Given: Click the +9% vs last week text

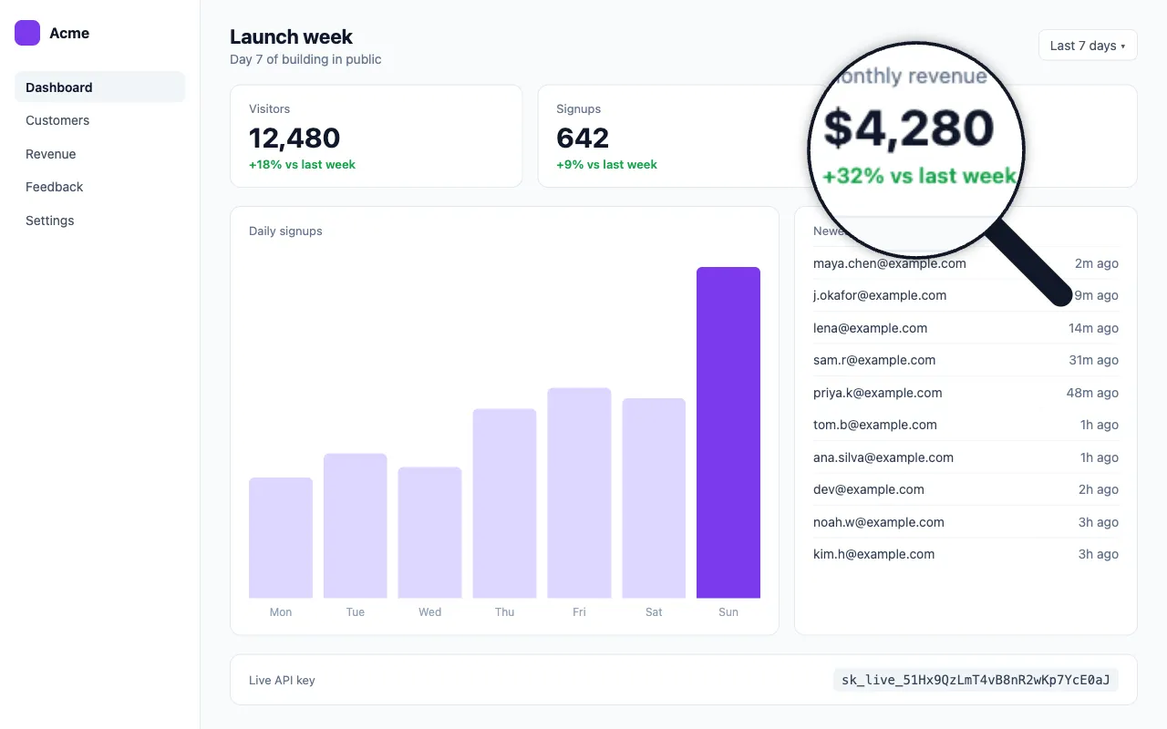Looking at the screenshot, I should click(x=606, y=165).
